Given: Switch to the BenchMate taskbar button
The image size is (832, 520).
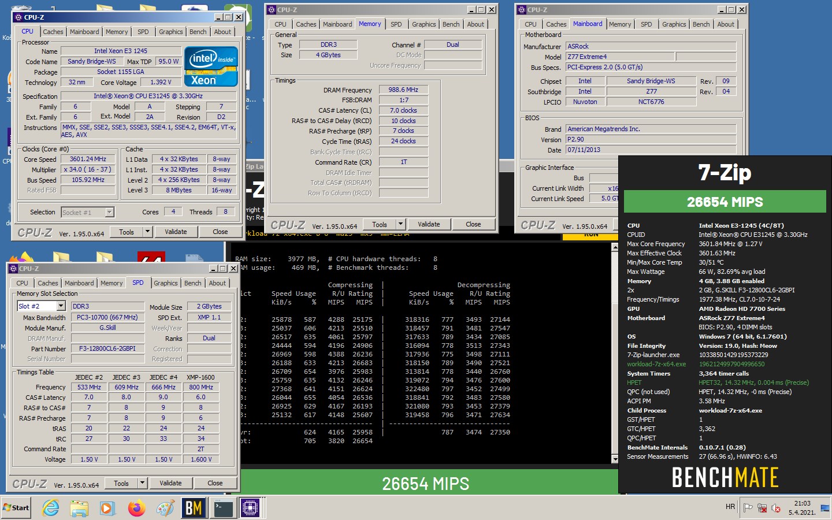Looking at the screenshot, I should [194, 508].
